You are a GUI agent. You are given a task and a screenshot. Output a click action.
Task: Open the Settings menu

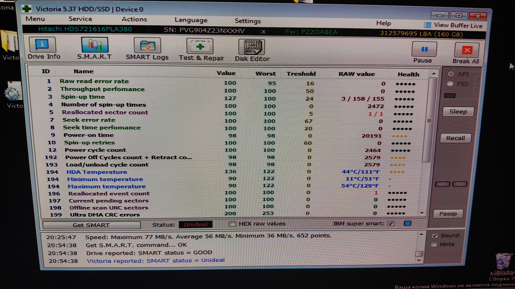pos(248,21)
